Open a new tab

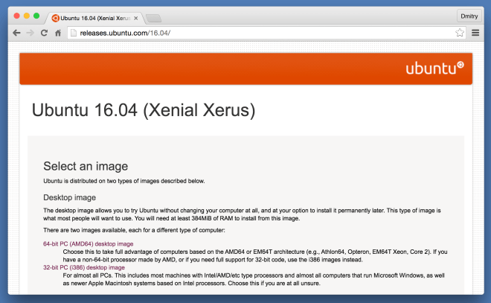pyautogui.click(x=153, y=17)
